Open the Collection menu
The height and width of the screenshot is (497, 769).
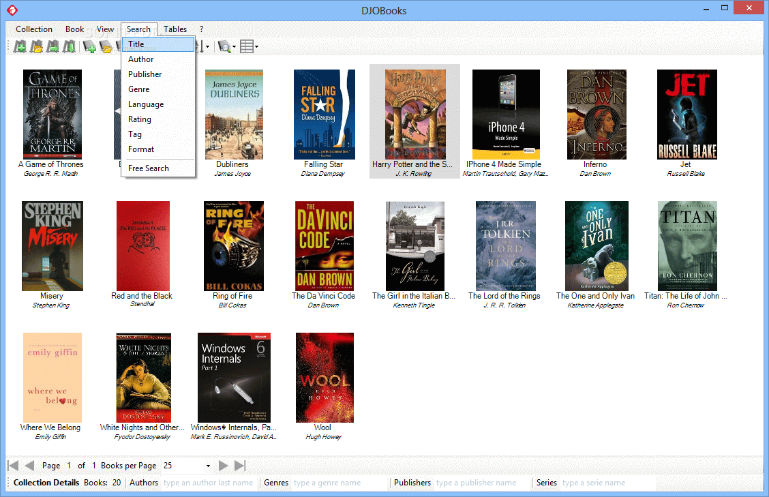click(x=34, y=29)
